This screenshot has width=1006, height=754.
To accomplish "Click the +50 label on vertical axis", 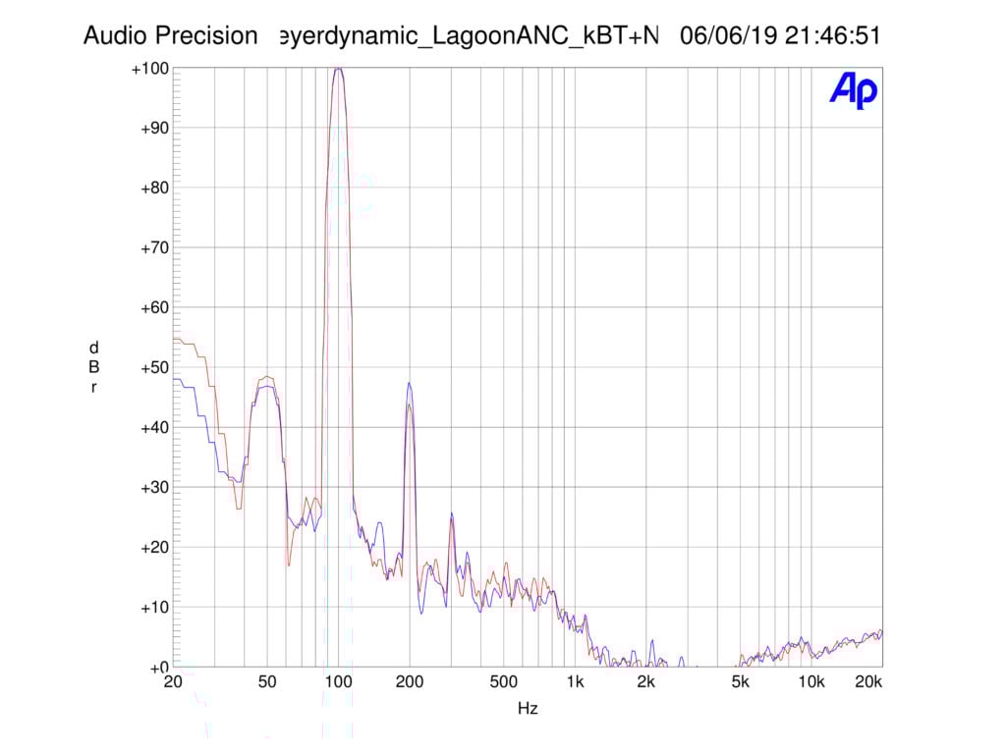I will [x=152, y=368].
